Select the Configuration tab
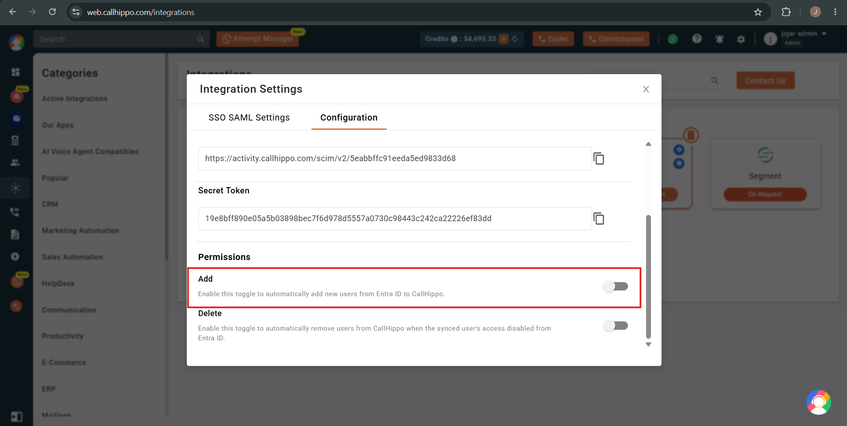 (349, 117)
